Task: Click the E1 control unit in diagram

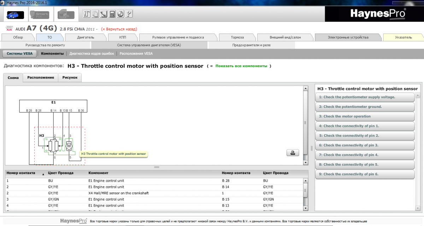Action: 53,106
